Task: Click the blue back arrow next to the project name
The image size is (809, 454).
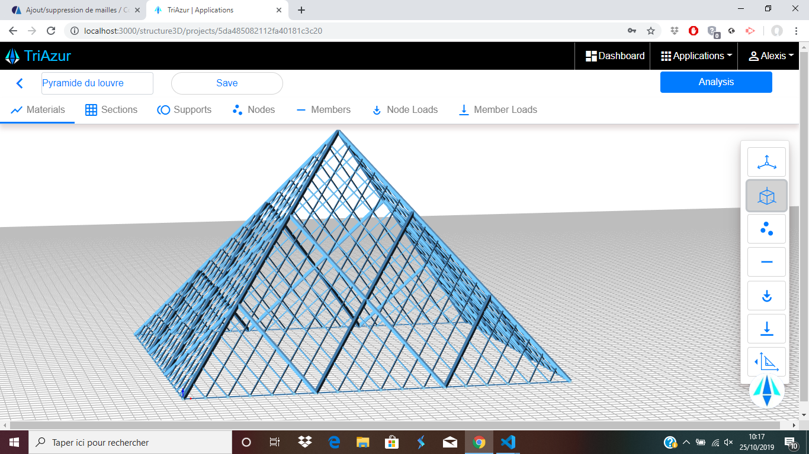Action: click(20, 83)
